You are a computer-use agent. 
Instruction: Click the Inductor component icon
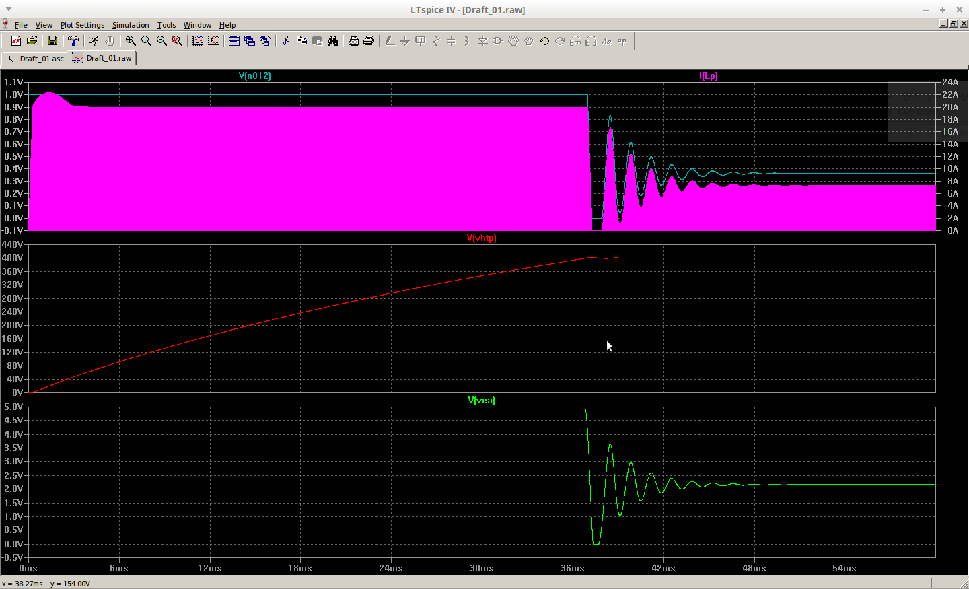click(x=467, y=41)
